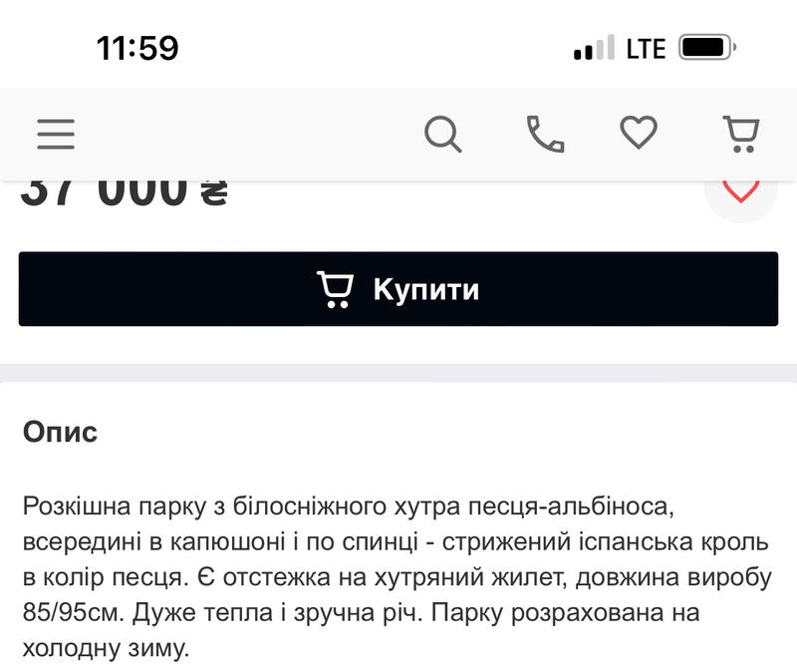Click 'холодну зиму' at description end
The height and width of the screenshot is (665, 797).
(106, 649)
